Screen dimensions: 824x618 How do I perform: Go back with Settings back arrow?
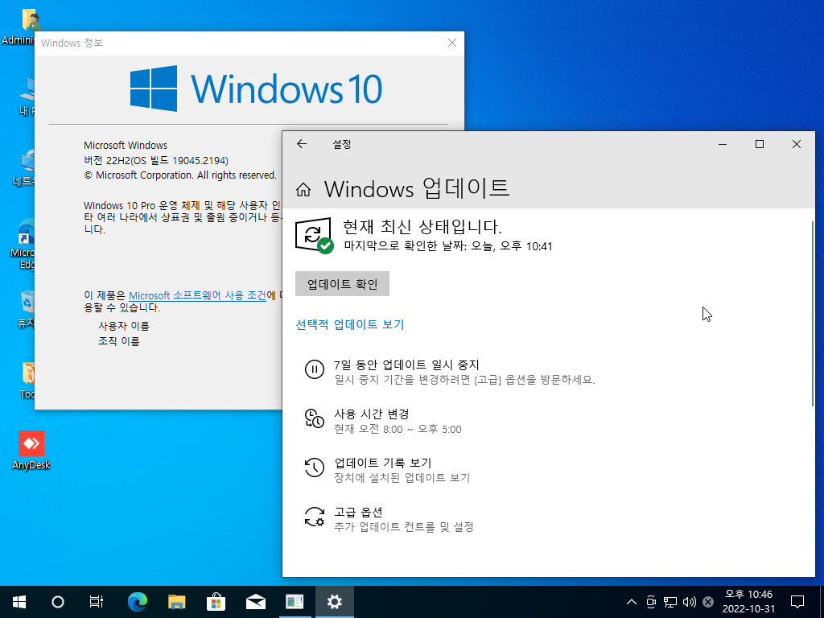[302, 144]
